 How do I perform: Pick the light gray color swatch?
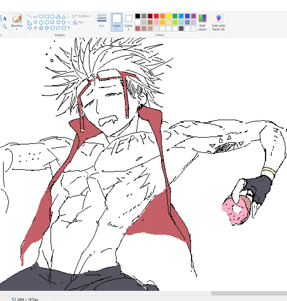coord(144,22)
